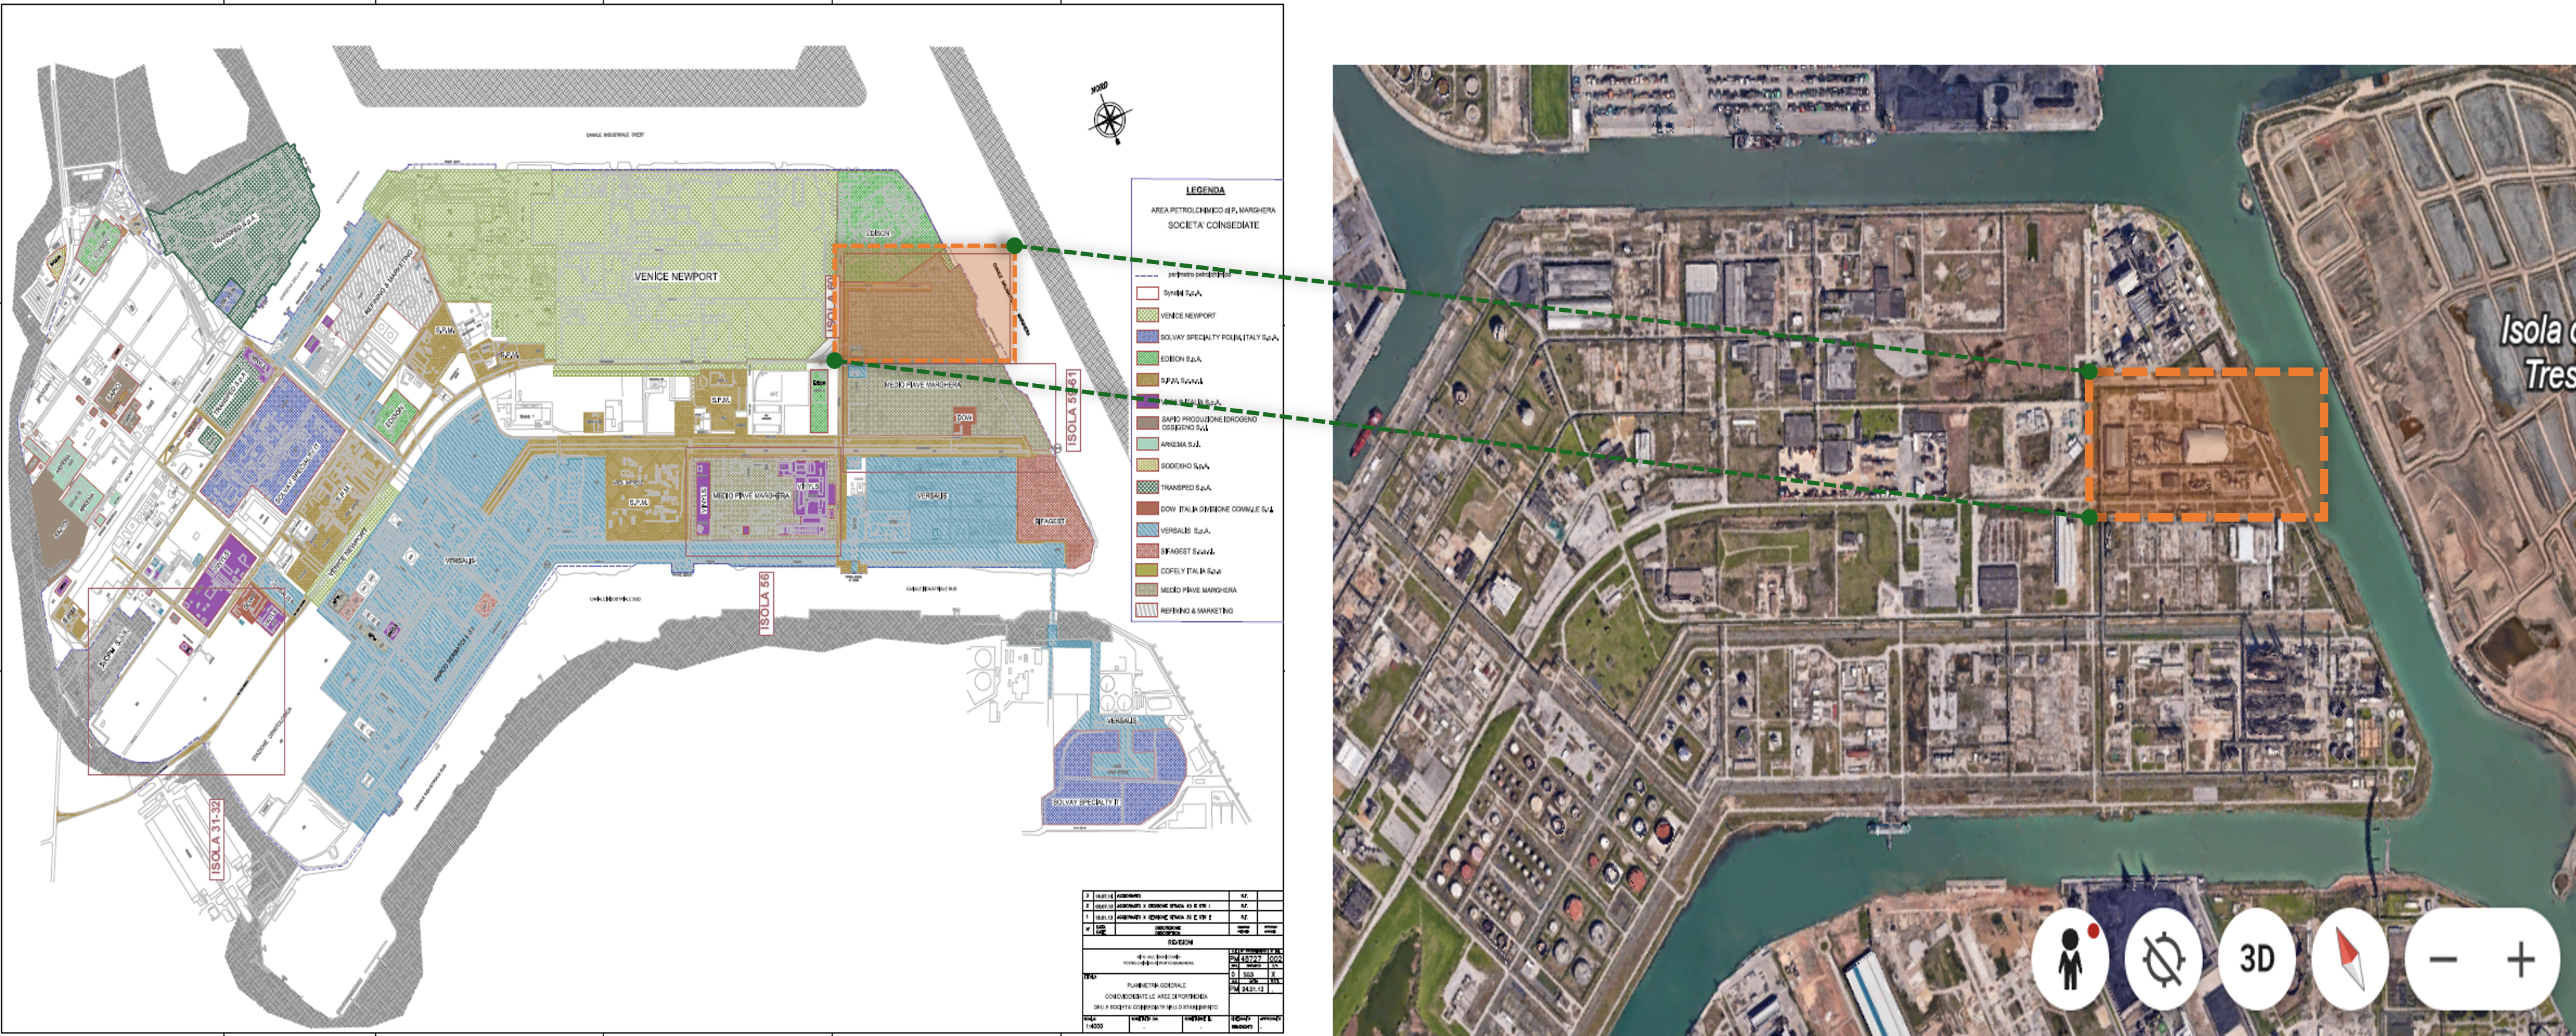Click the orange dashed rectangle on plan
This screenshot has width=2576, height=1036.
tap(924, 303)
